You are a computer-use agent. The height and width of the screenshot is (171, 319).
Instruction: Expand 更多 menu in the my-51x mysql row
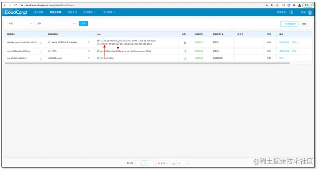click(x=282, y=58)
